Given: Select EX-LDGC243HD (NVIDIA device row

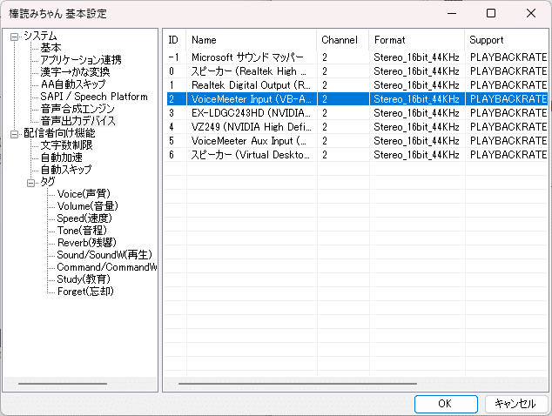Looking at the screenshot, I should [x=355, y=112].
